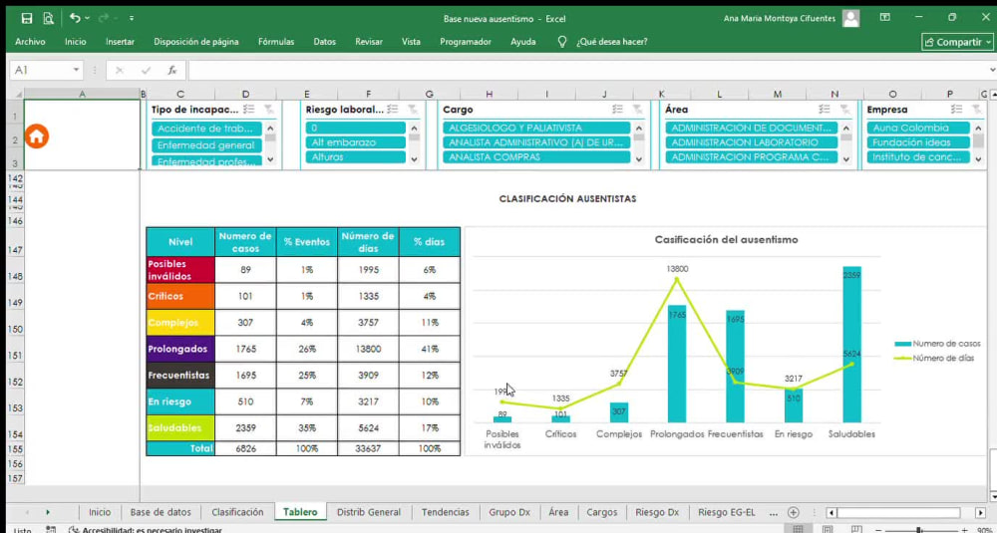Viewport: 997px width, 533px height.
Task: Click Normal view icon in status bar
Action: coord(799,529)
